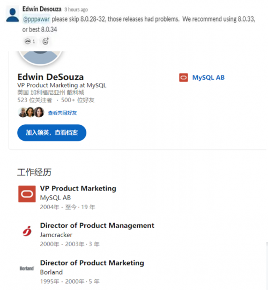Image resolution: width=268 pixels, height=290 pixels.
Task: Click the 工作经历 section heading
Action: click(34, 172)
